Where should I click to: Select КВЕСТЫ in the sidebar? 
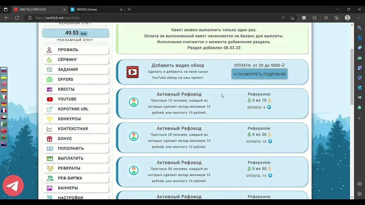[75, 89]
